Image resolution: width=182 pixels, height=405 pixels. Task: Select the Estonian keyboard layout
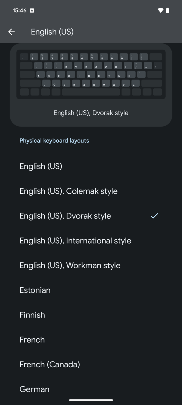click(35, 290)
